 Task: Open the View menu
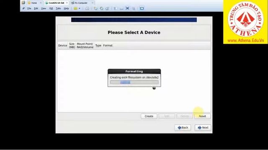44,8
